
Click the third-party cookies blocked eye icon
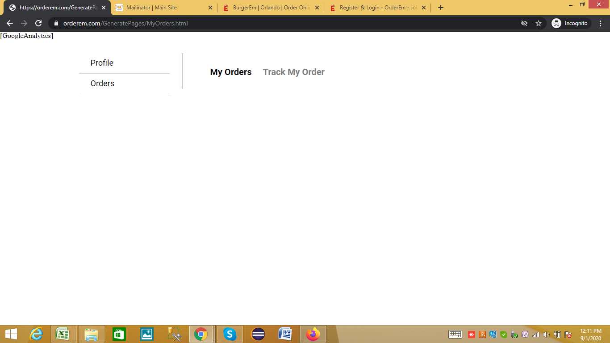pos(524,23)
